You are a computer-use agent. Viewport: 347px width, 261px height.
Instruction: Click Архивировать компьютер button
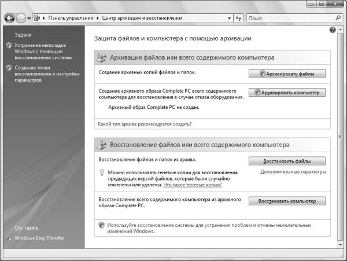click(287, 93)
